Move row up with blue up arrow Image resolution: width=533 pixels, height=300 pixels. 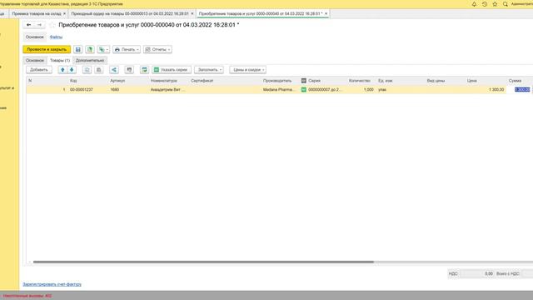(x=62, y=70)
